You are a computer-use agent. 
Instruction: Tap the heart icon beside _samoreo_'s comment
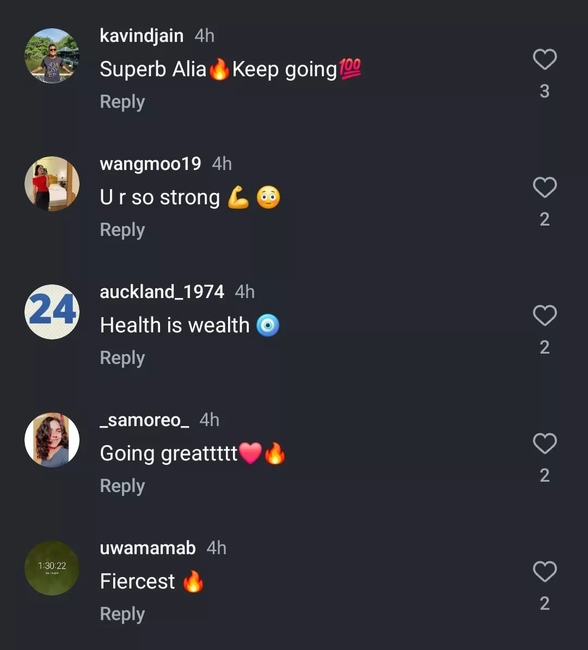(x=544, y=444)
